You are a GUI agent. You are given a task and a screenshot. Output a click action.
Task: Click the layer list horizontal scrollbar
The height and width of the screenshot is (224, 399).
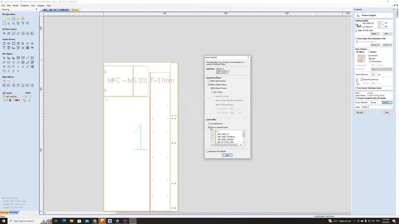pos(226,145)
